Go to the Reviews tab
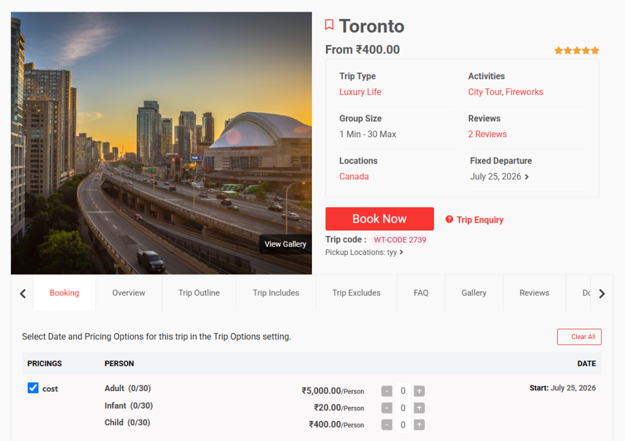 click(534, 293)
